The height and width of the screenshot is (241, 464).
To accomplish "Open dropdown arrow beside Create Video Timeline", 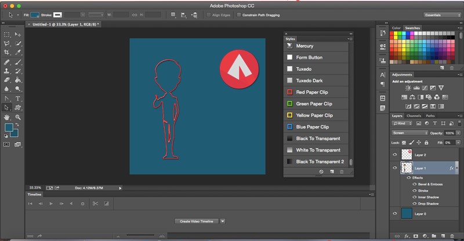I will pyautogui.click(x=223, y=221).
